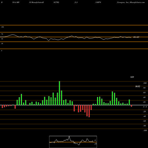Click the RSI current value 46.42
The image size is (148, 148).
point(136,37)
